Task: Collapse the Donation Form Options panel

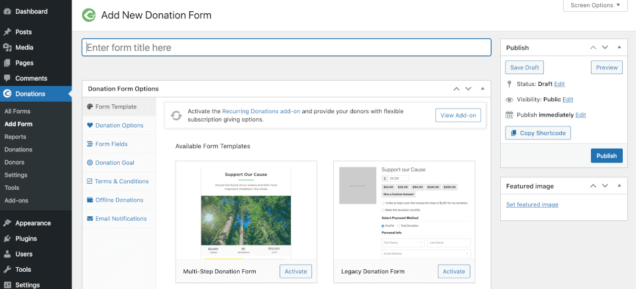Action: tap(483, 89)
